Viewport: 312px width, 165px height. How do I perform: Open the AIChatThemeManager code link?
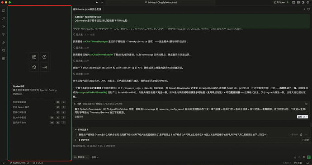tap(95, 41)
